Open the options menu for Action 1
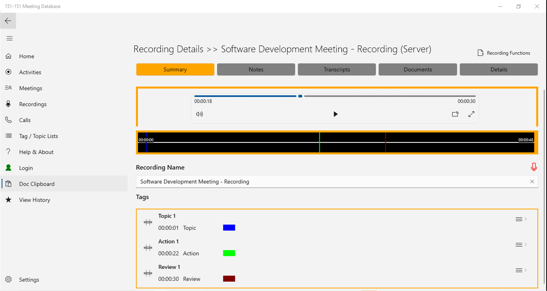 [520, 245]
